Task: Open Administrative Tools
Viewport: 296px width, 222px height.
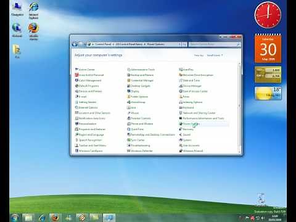Action: coord(141,70)
